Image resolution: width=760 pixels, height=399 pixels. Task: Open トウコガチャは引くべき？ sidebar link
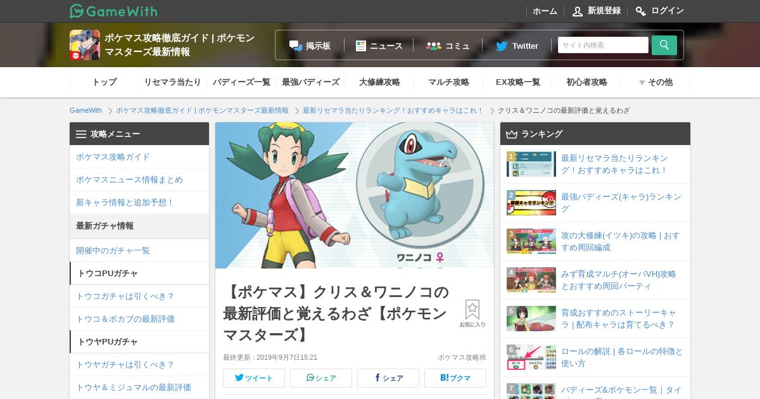139,296
